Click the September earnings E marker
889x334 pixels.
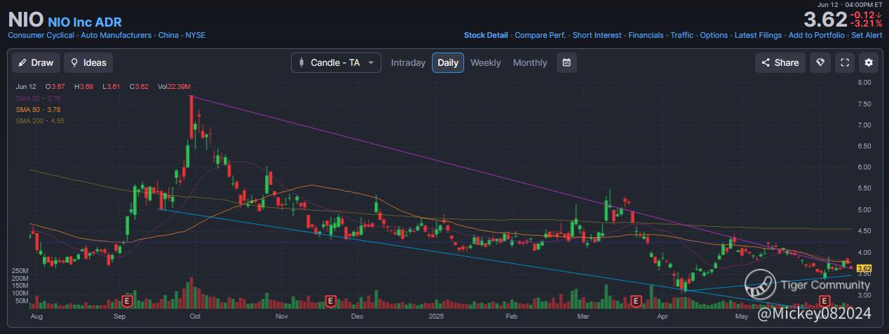(x=127, y=300)
